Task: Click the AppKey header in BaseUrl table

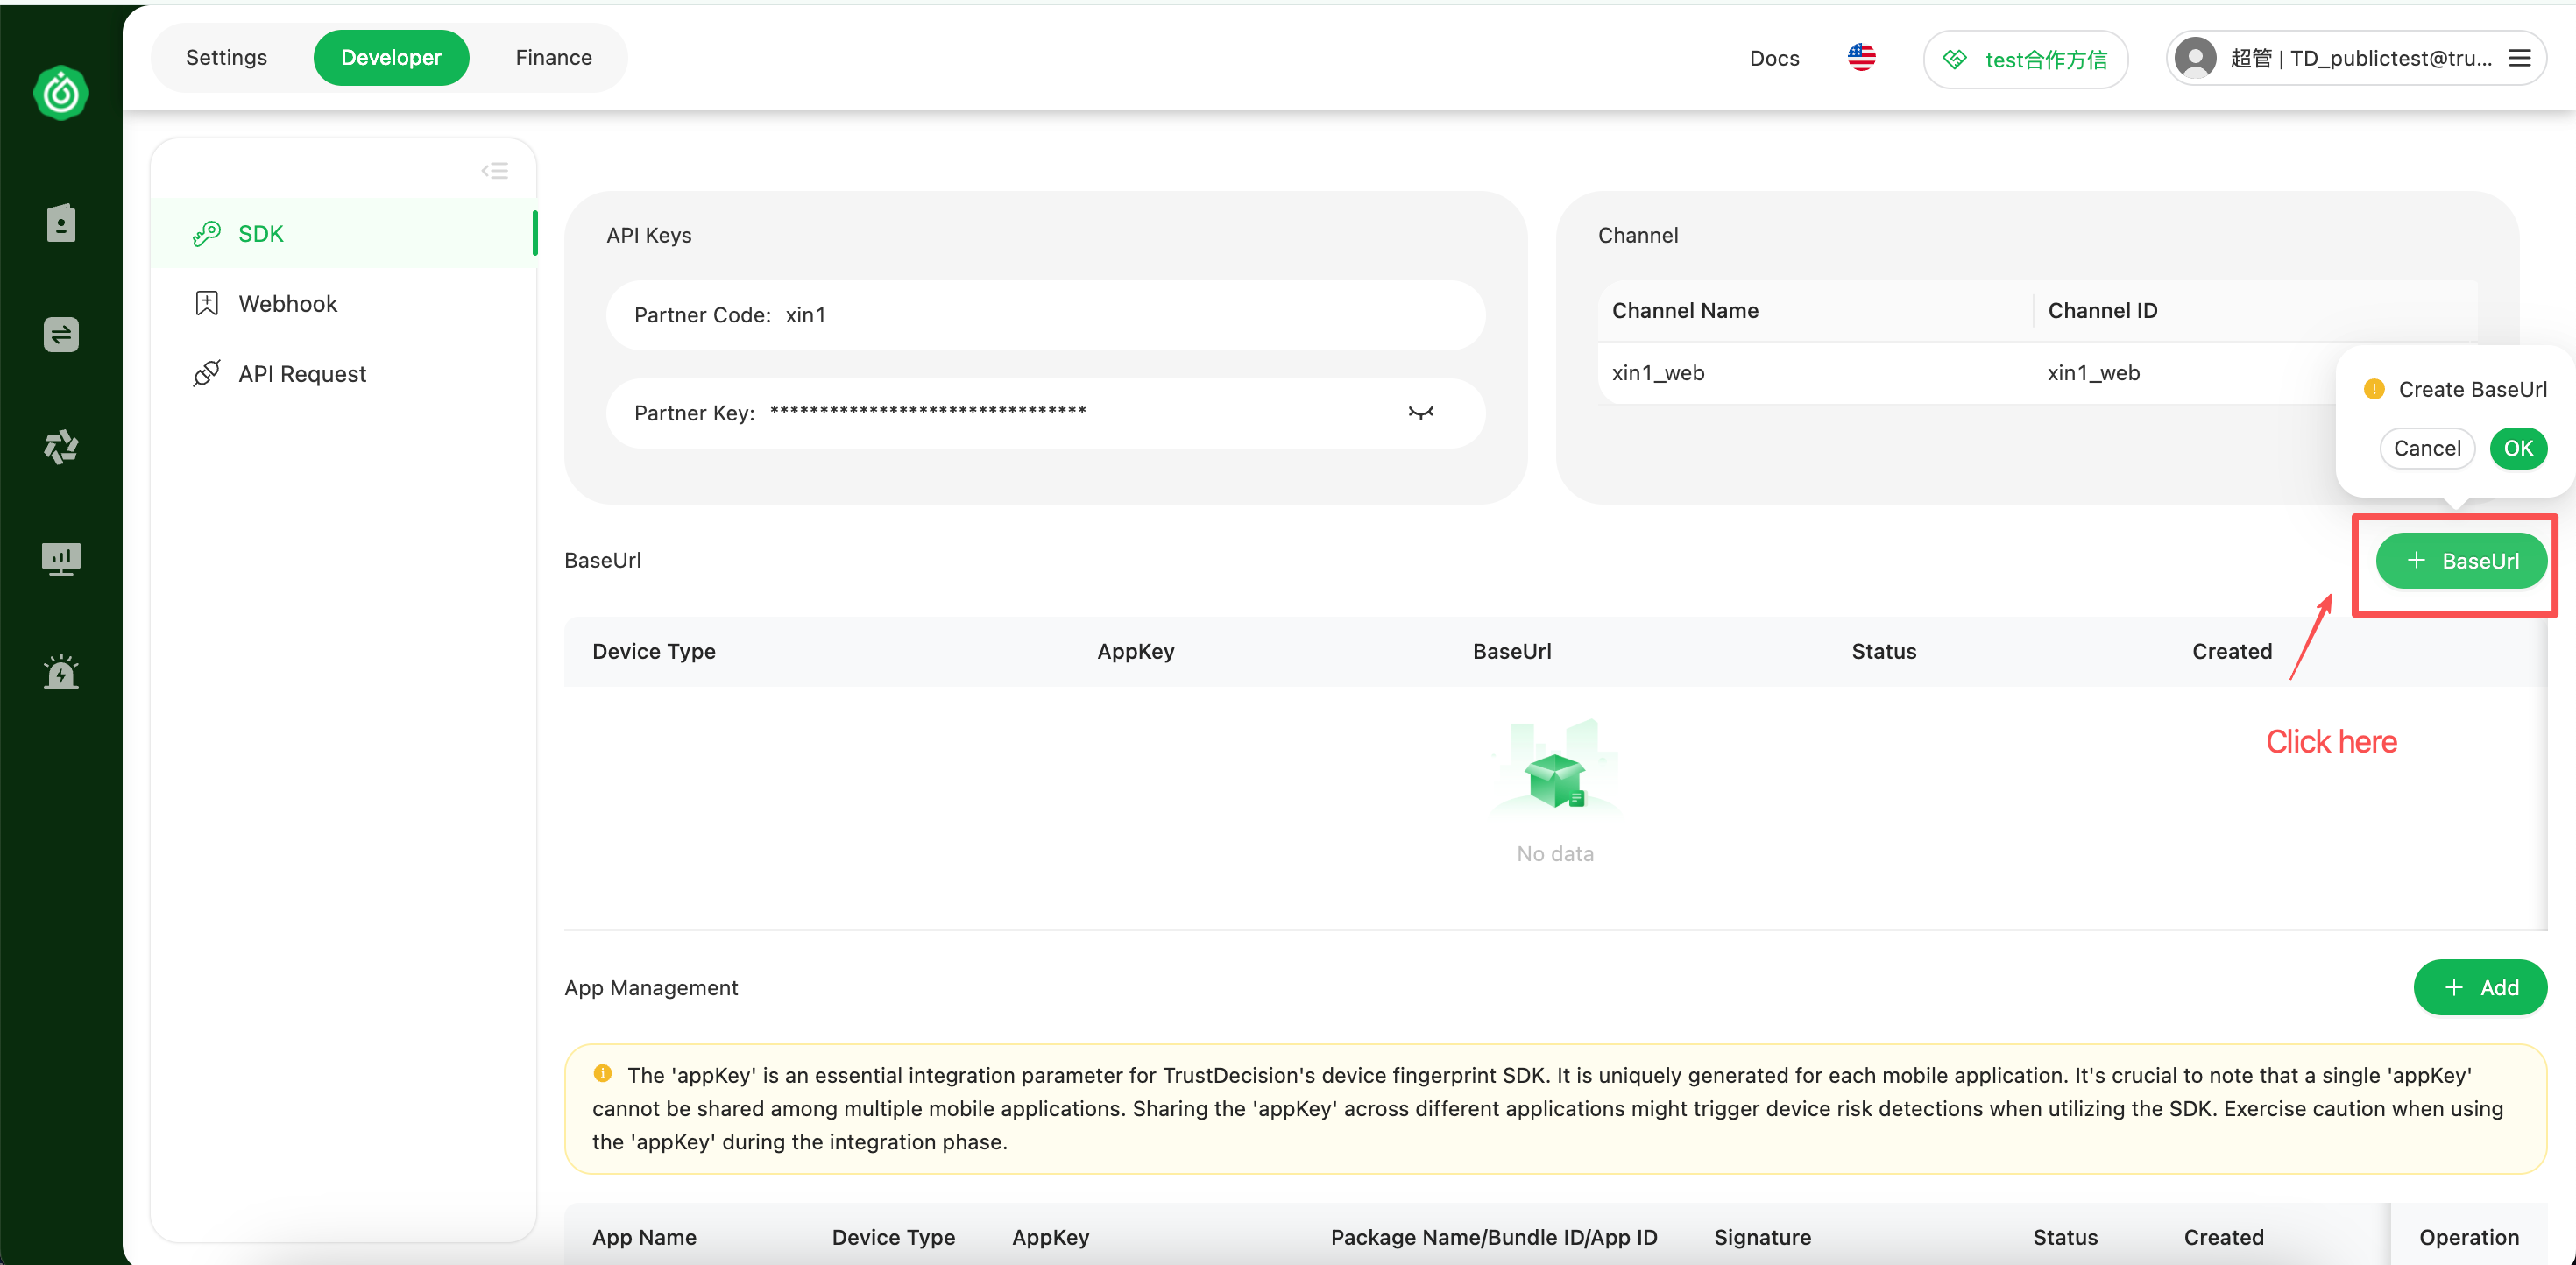Action: point(1135,651)
